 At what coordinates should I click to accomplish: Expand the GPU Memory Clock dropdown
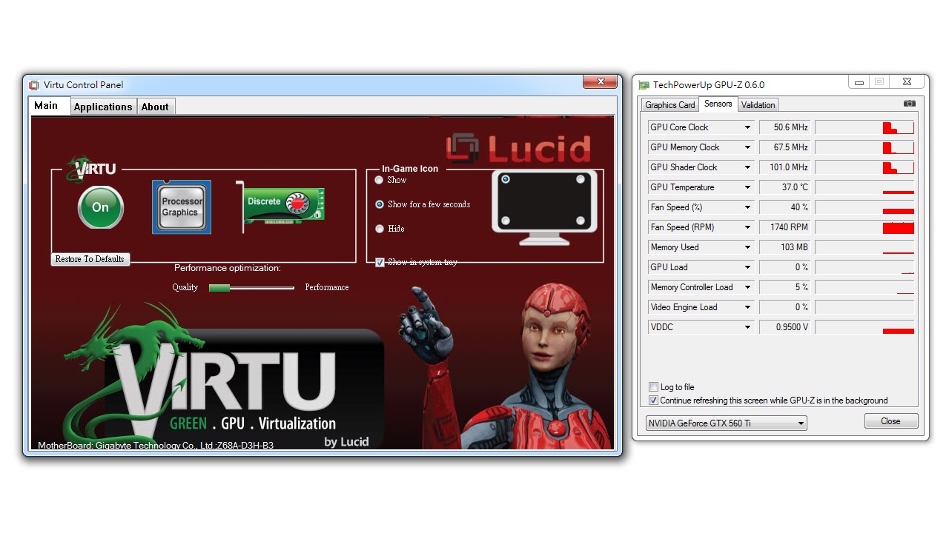[747, 147]
